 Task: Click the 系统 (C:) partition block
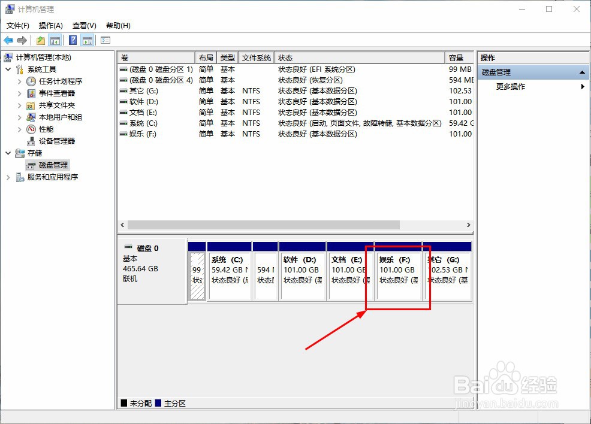point(229,271)
